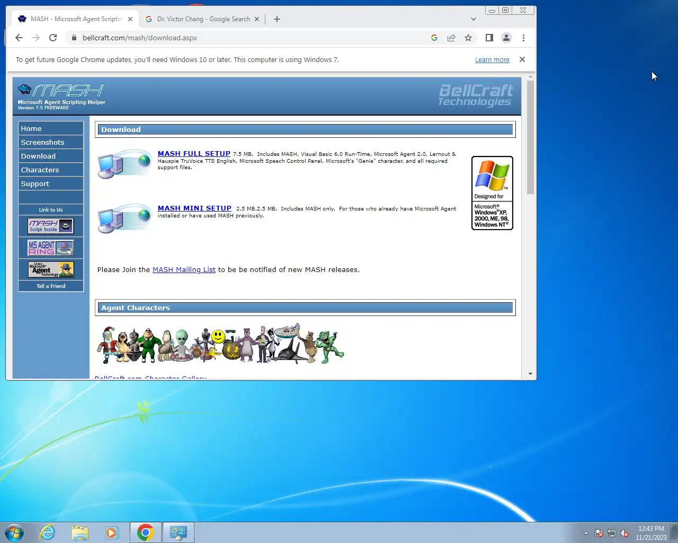This screenshot has height=543, width=678.
Task: Launch Internet Explorer from taskbar
Action: (x=48, y=532)
